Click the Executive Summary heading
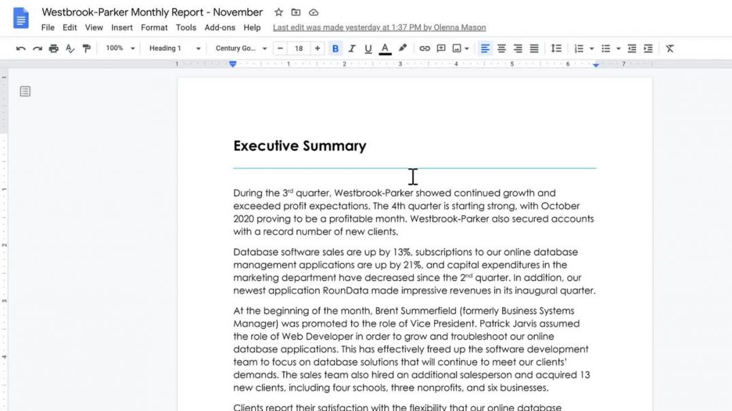 (x=300, y=146)
